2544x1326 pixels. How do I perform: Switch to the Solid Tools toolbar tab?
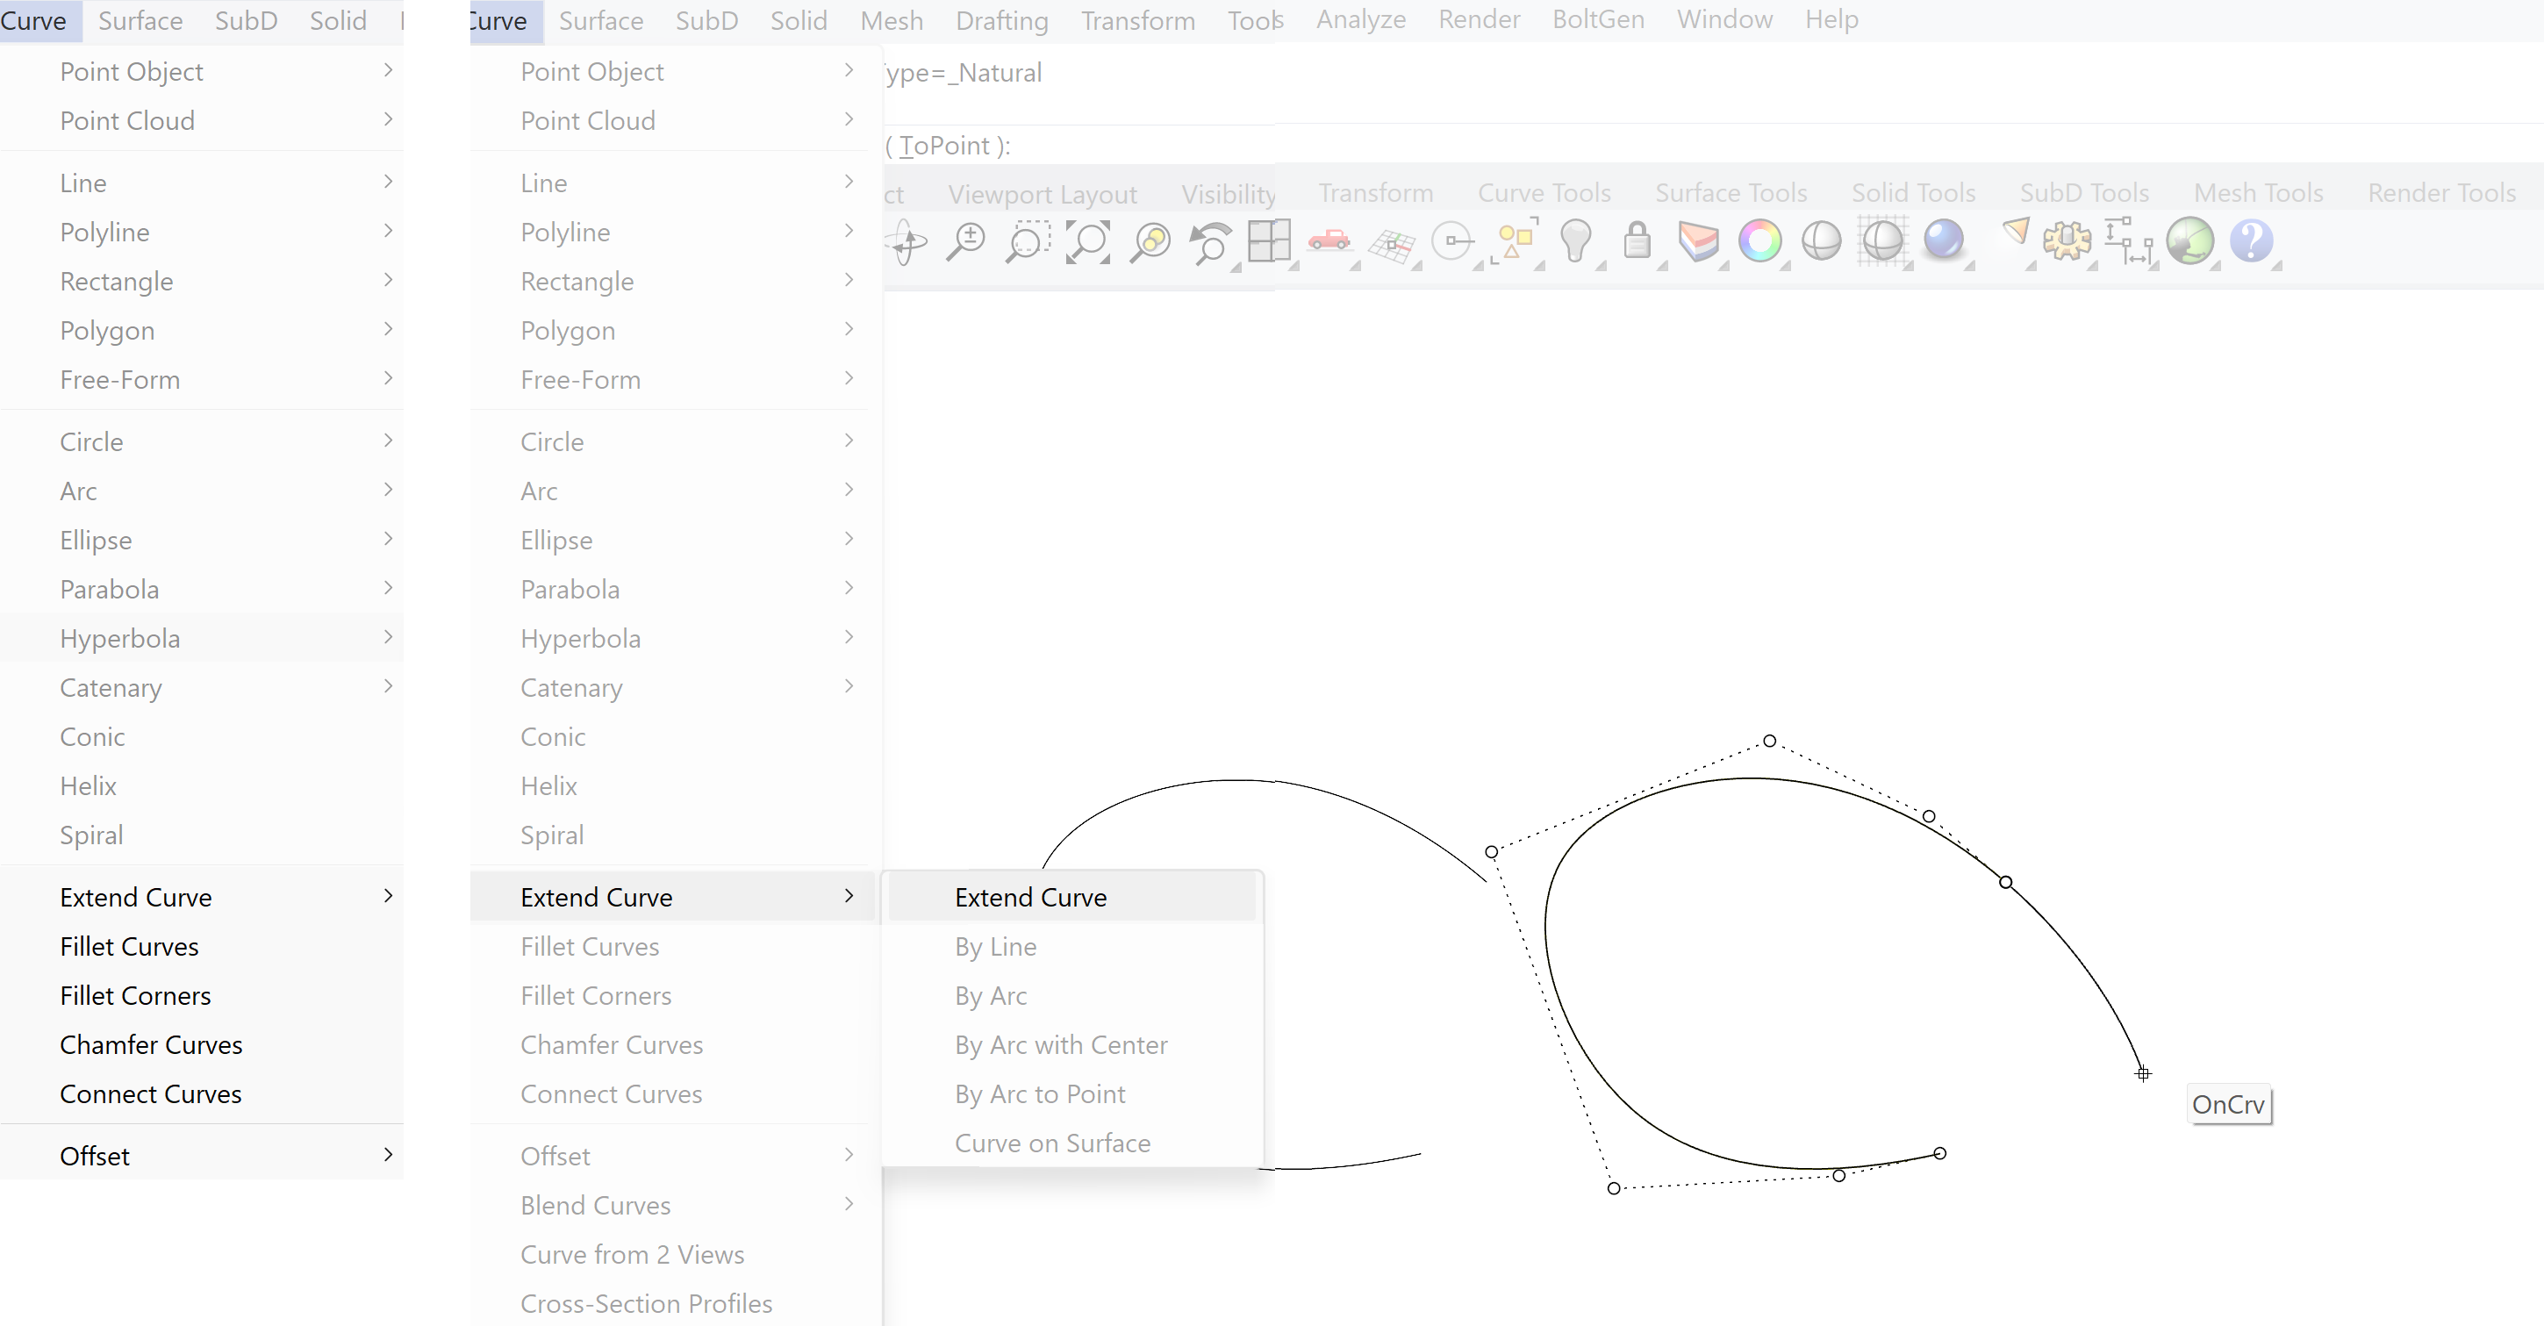1913,192
